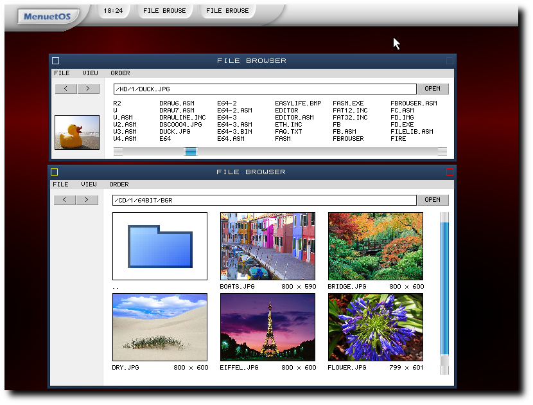Select the FD.IMG file
The height and width of the screenshot is (405, 533).
pos(402,118)
